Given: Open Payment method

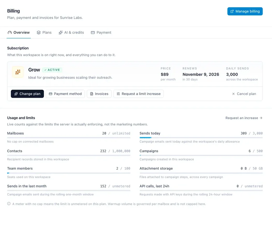Looking at the screenshot, I should pyautogui.click(x=65, y=94).
